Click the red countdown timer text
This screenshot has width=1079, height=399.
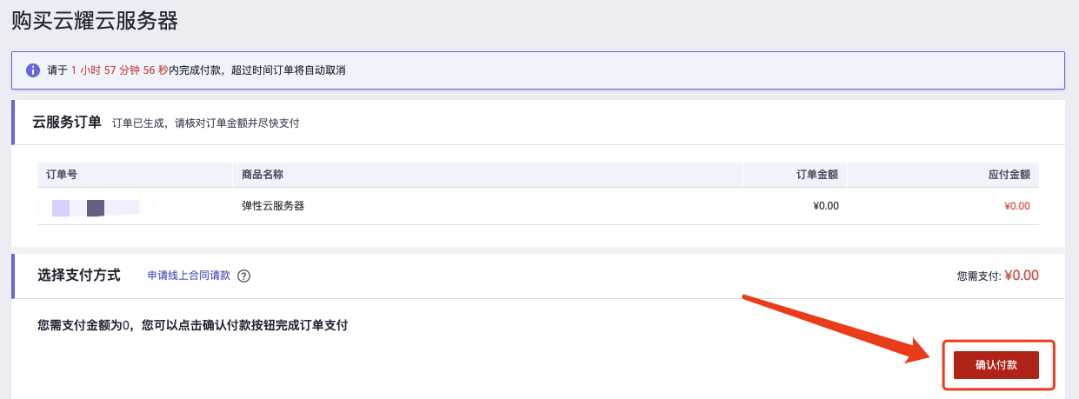119,70
